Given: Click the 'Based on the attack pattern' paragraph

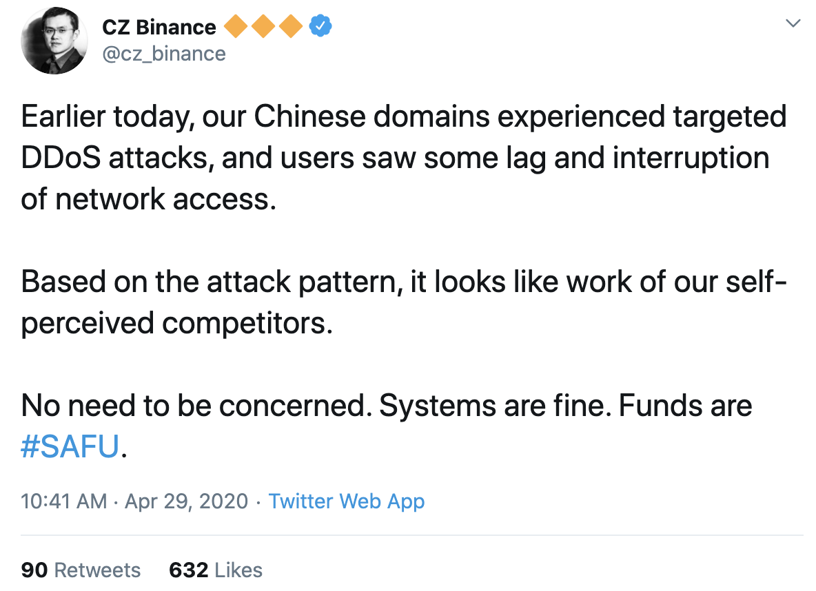Looking at the screenshot, I should [404, 302].
